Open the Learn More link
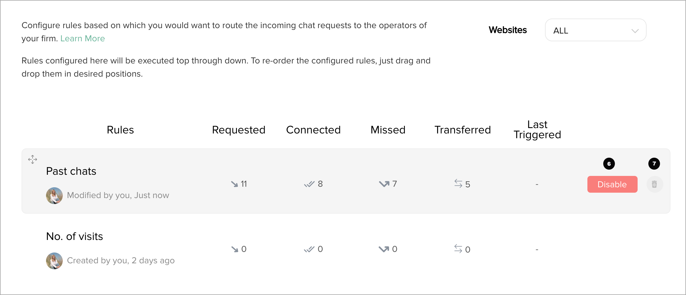The height and width of the screenshot is (295, 686). (x=82, y=39)
